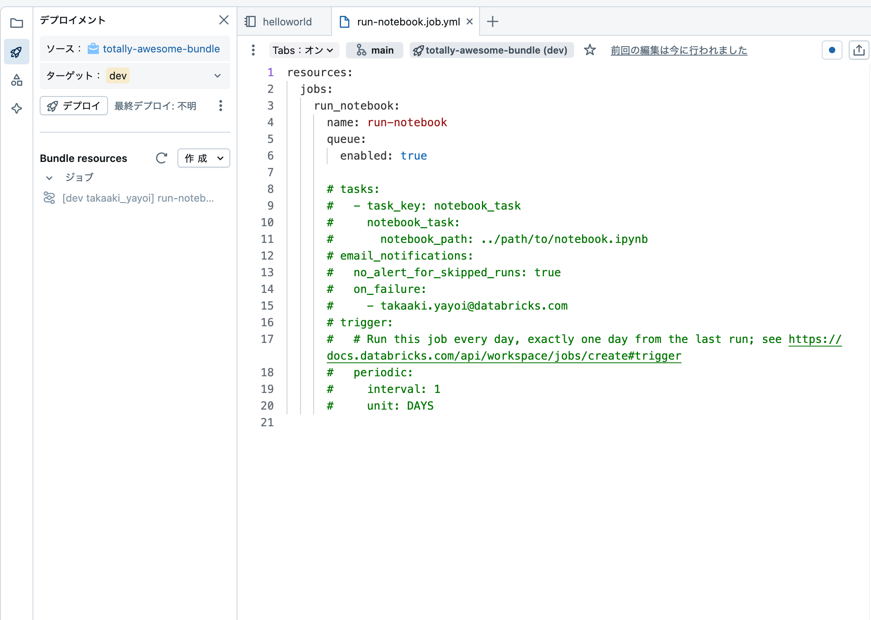Click the totally-awesome-bundle (dev) badge

pyautogui.click(x=491, y=50)
